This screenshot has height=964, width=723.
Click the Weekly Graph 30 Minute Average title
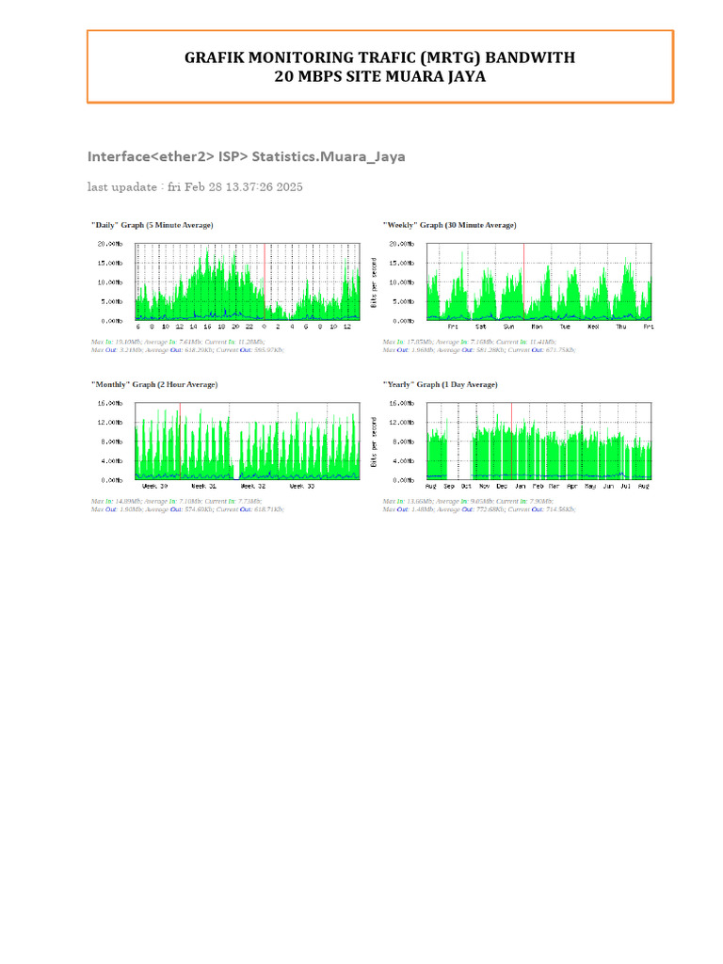point(449,225)
